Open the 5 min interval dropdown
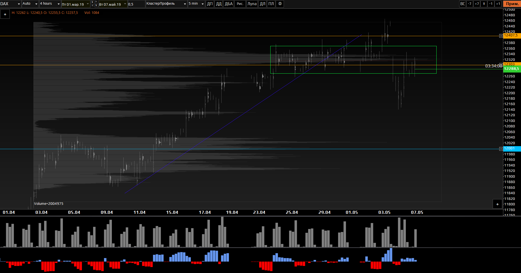521x273 pixels. pos(196,4)
